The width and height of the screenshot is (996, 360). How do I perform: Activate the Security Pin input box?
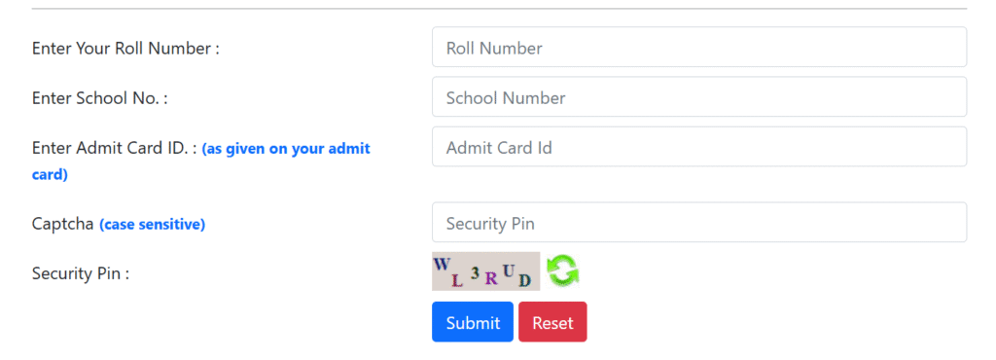click(699, 222)
